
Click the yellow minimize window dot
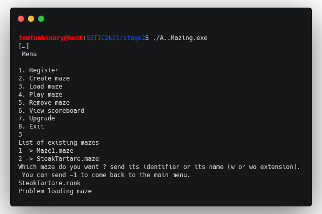pos(31,19)
